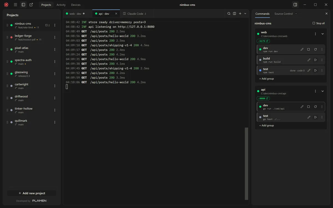This screenshot has height=208, width=333.
Task: Restart the api dev command
Action: [x=315, y=107]
